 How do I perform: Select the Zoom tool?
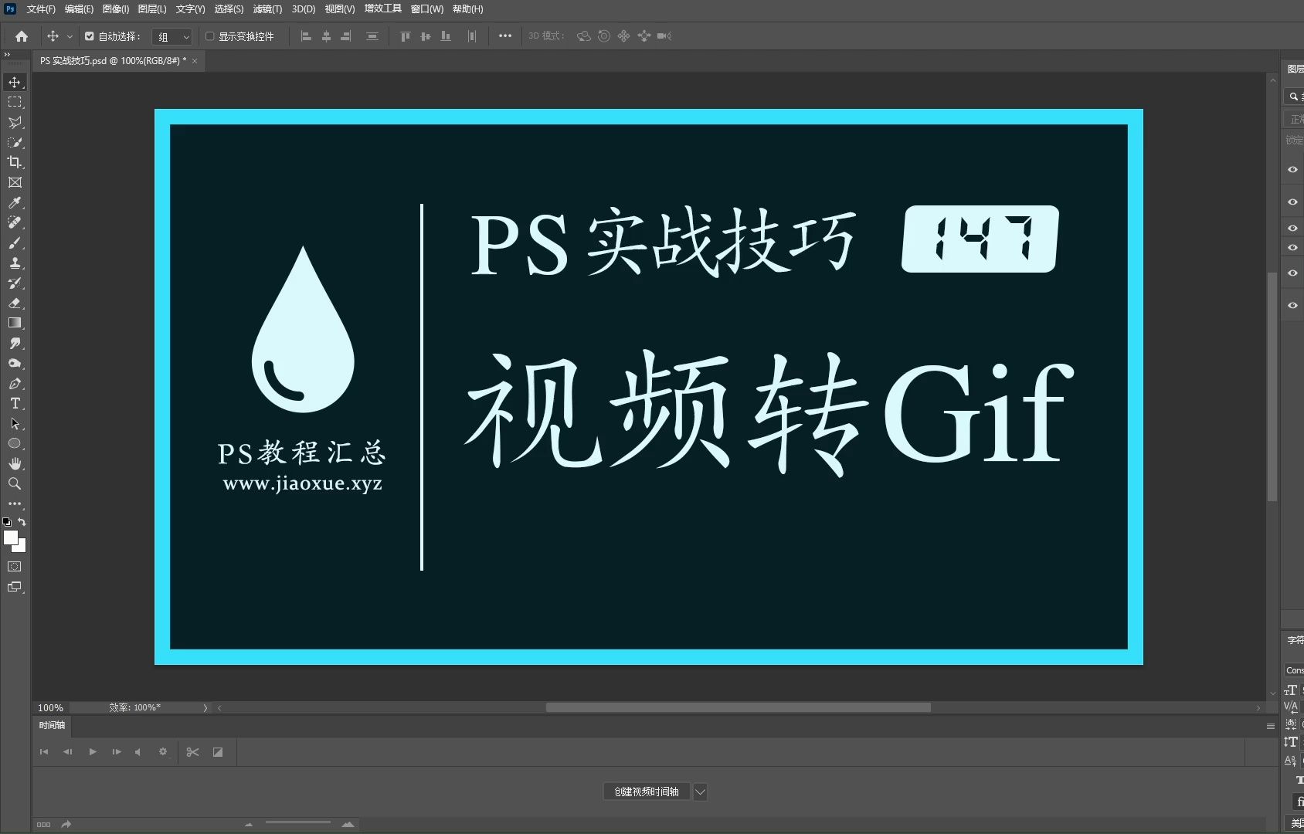coord(14,483)
